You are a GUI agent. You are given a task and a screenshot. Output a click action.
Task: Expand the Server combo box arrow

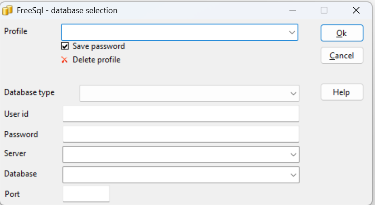coord(293,155)
